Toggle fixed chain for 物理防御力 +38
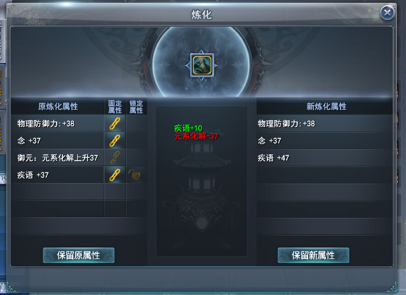406x295 pixels. [115, 123]
